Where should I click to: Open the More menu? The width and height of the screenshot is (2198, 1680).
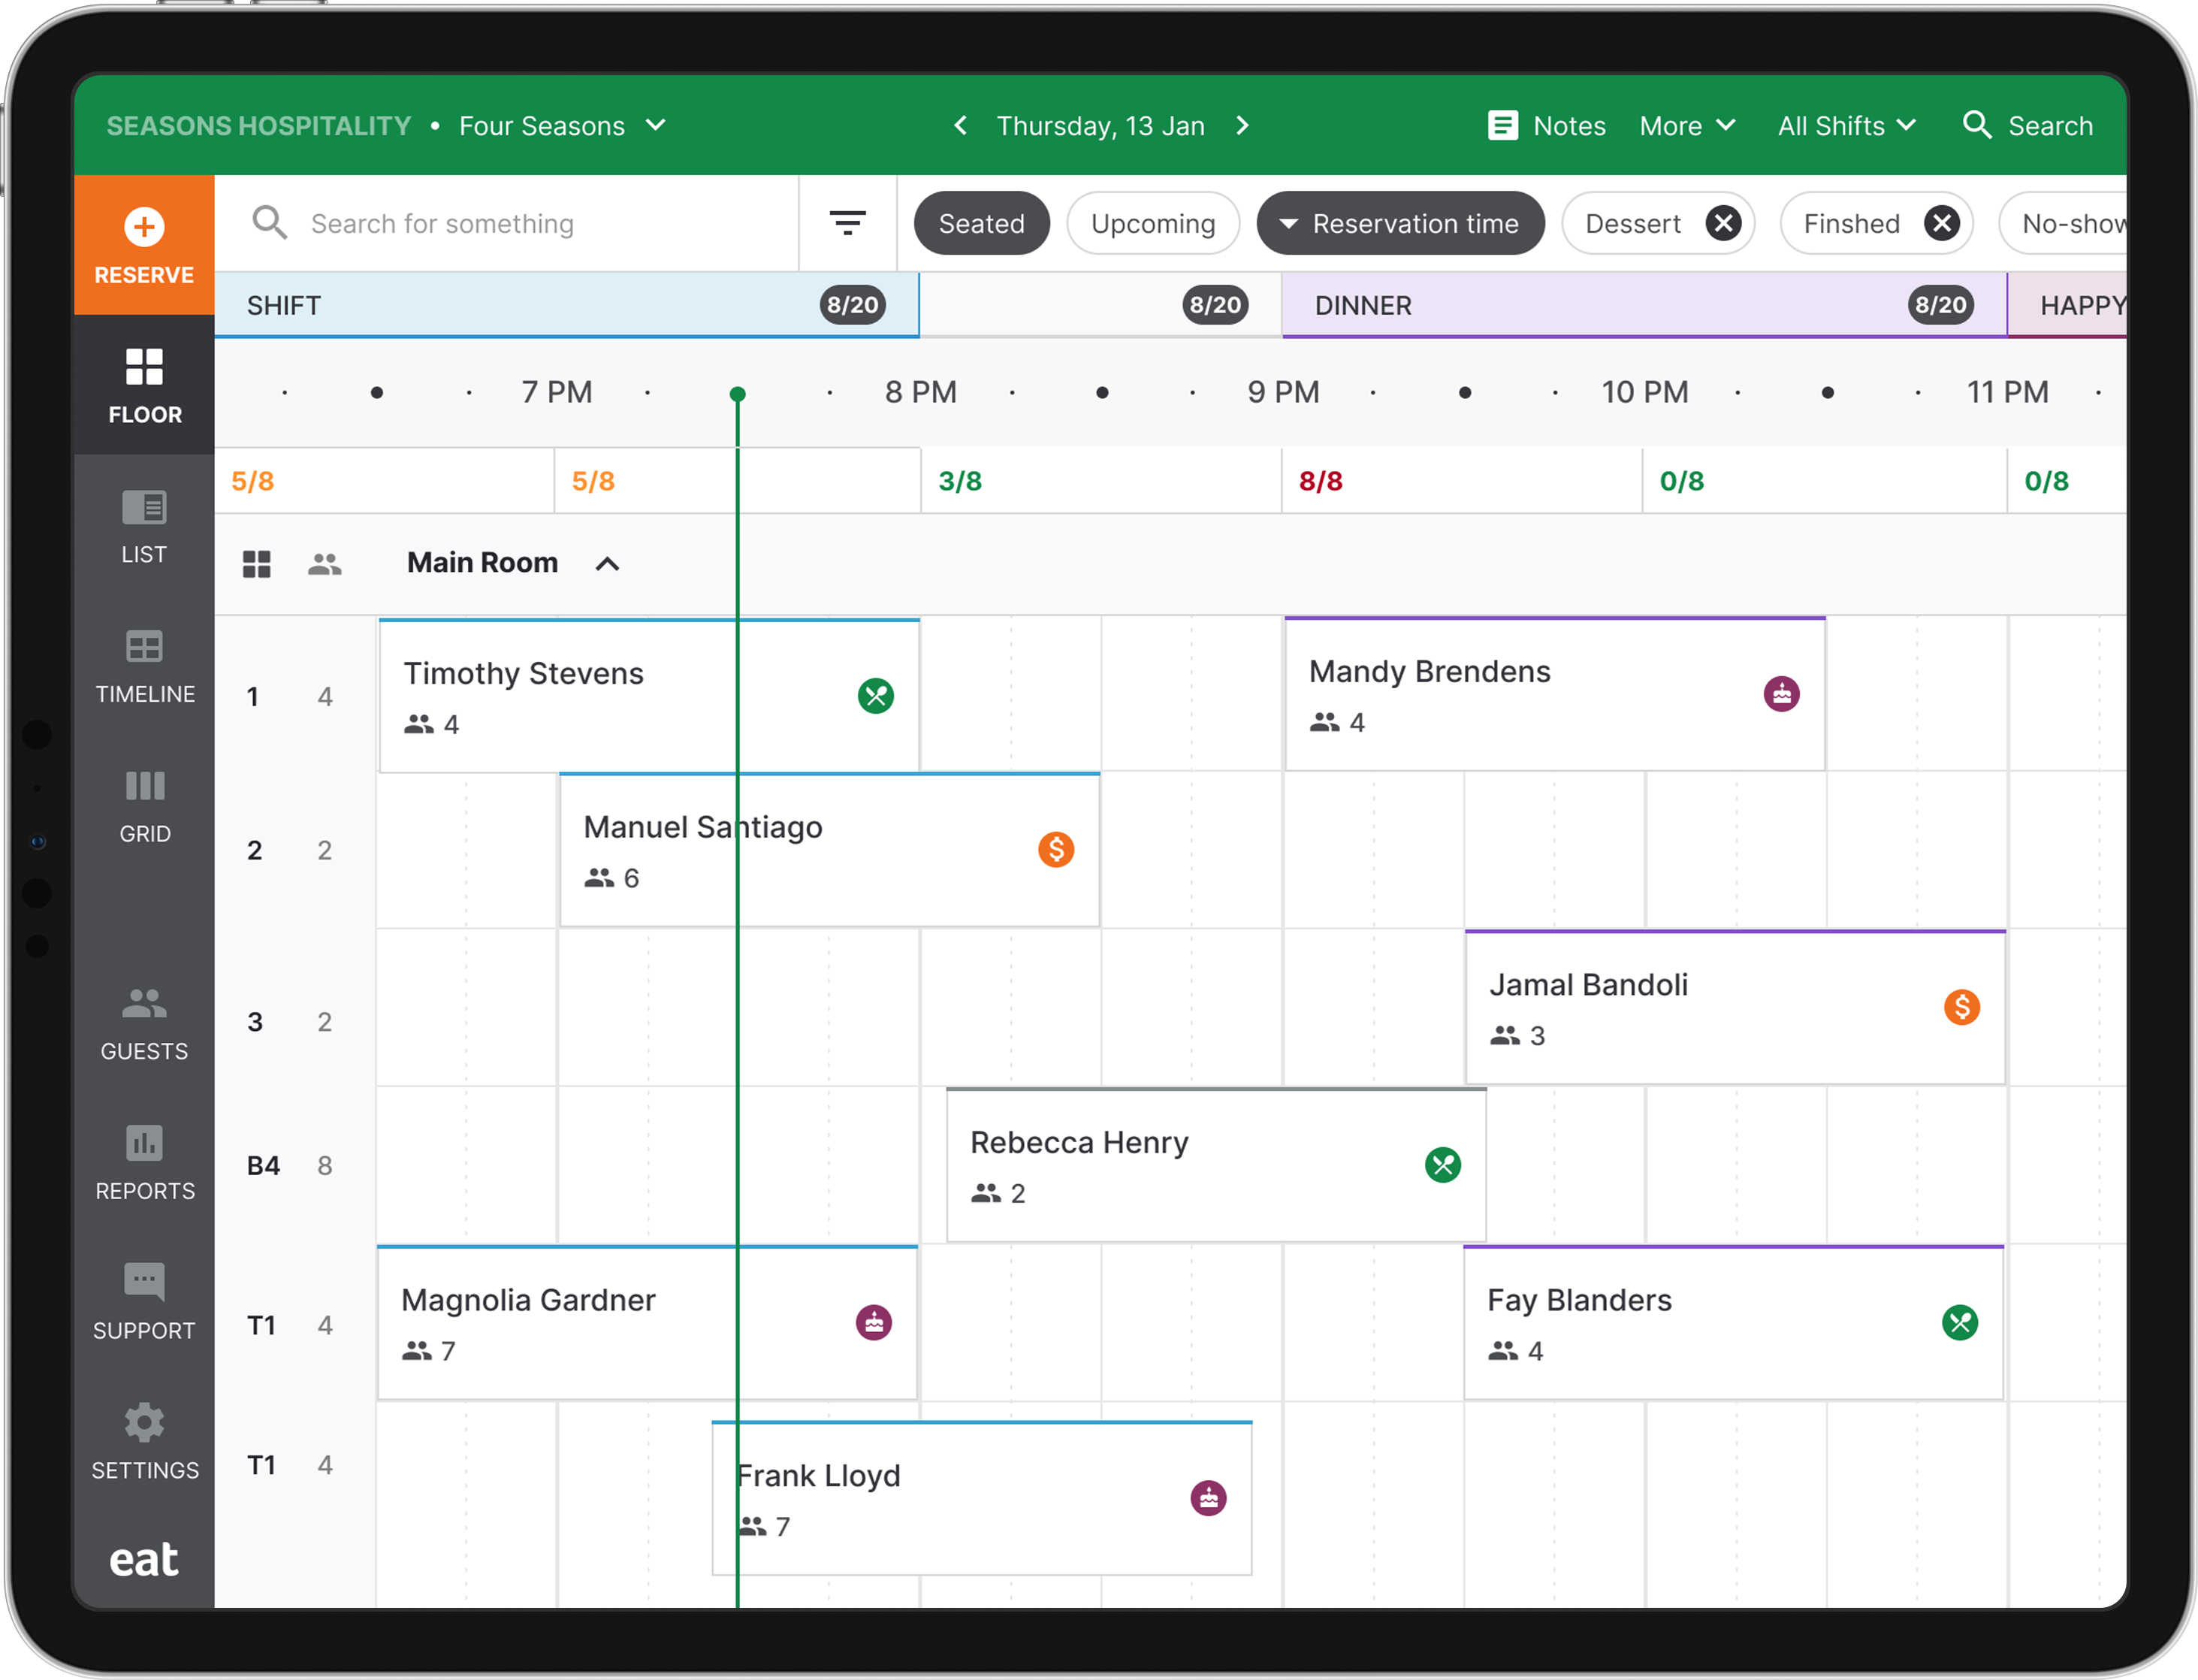1687,125
